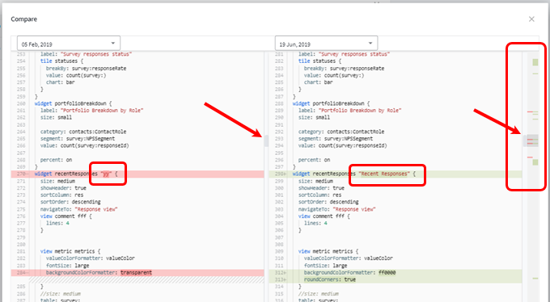
Task: Click the "Compare" dialog title
Action: (23, 19)
